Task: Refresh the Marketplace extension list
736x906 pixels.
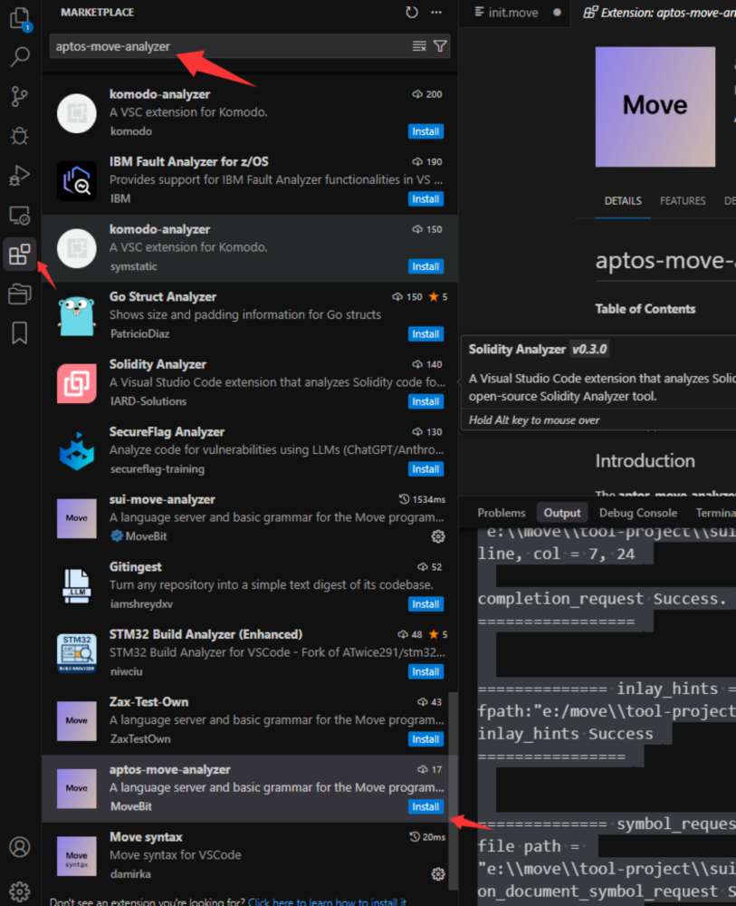Action: [412, 12]
